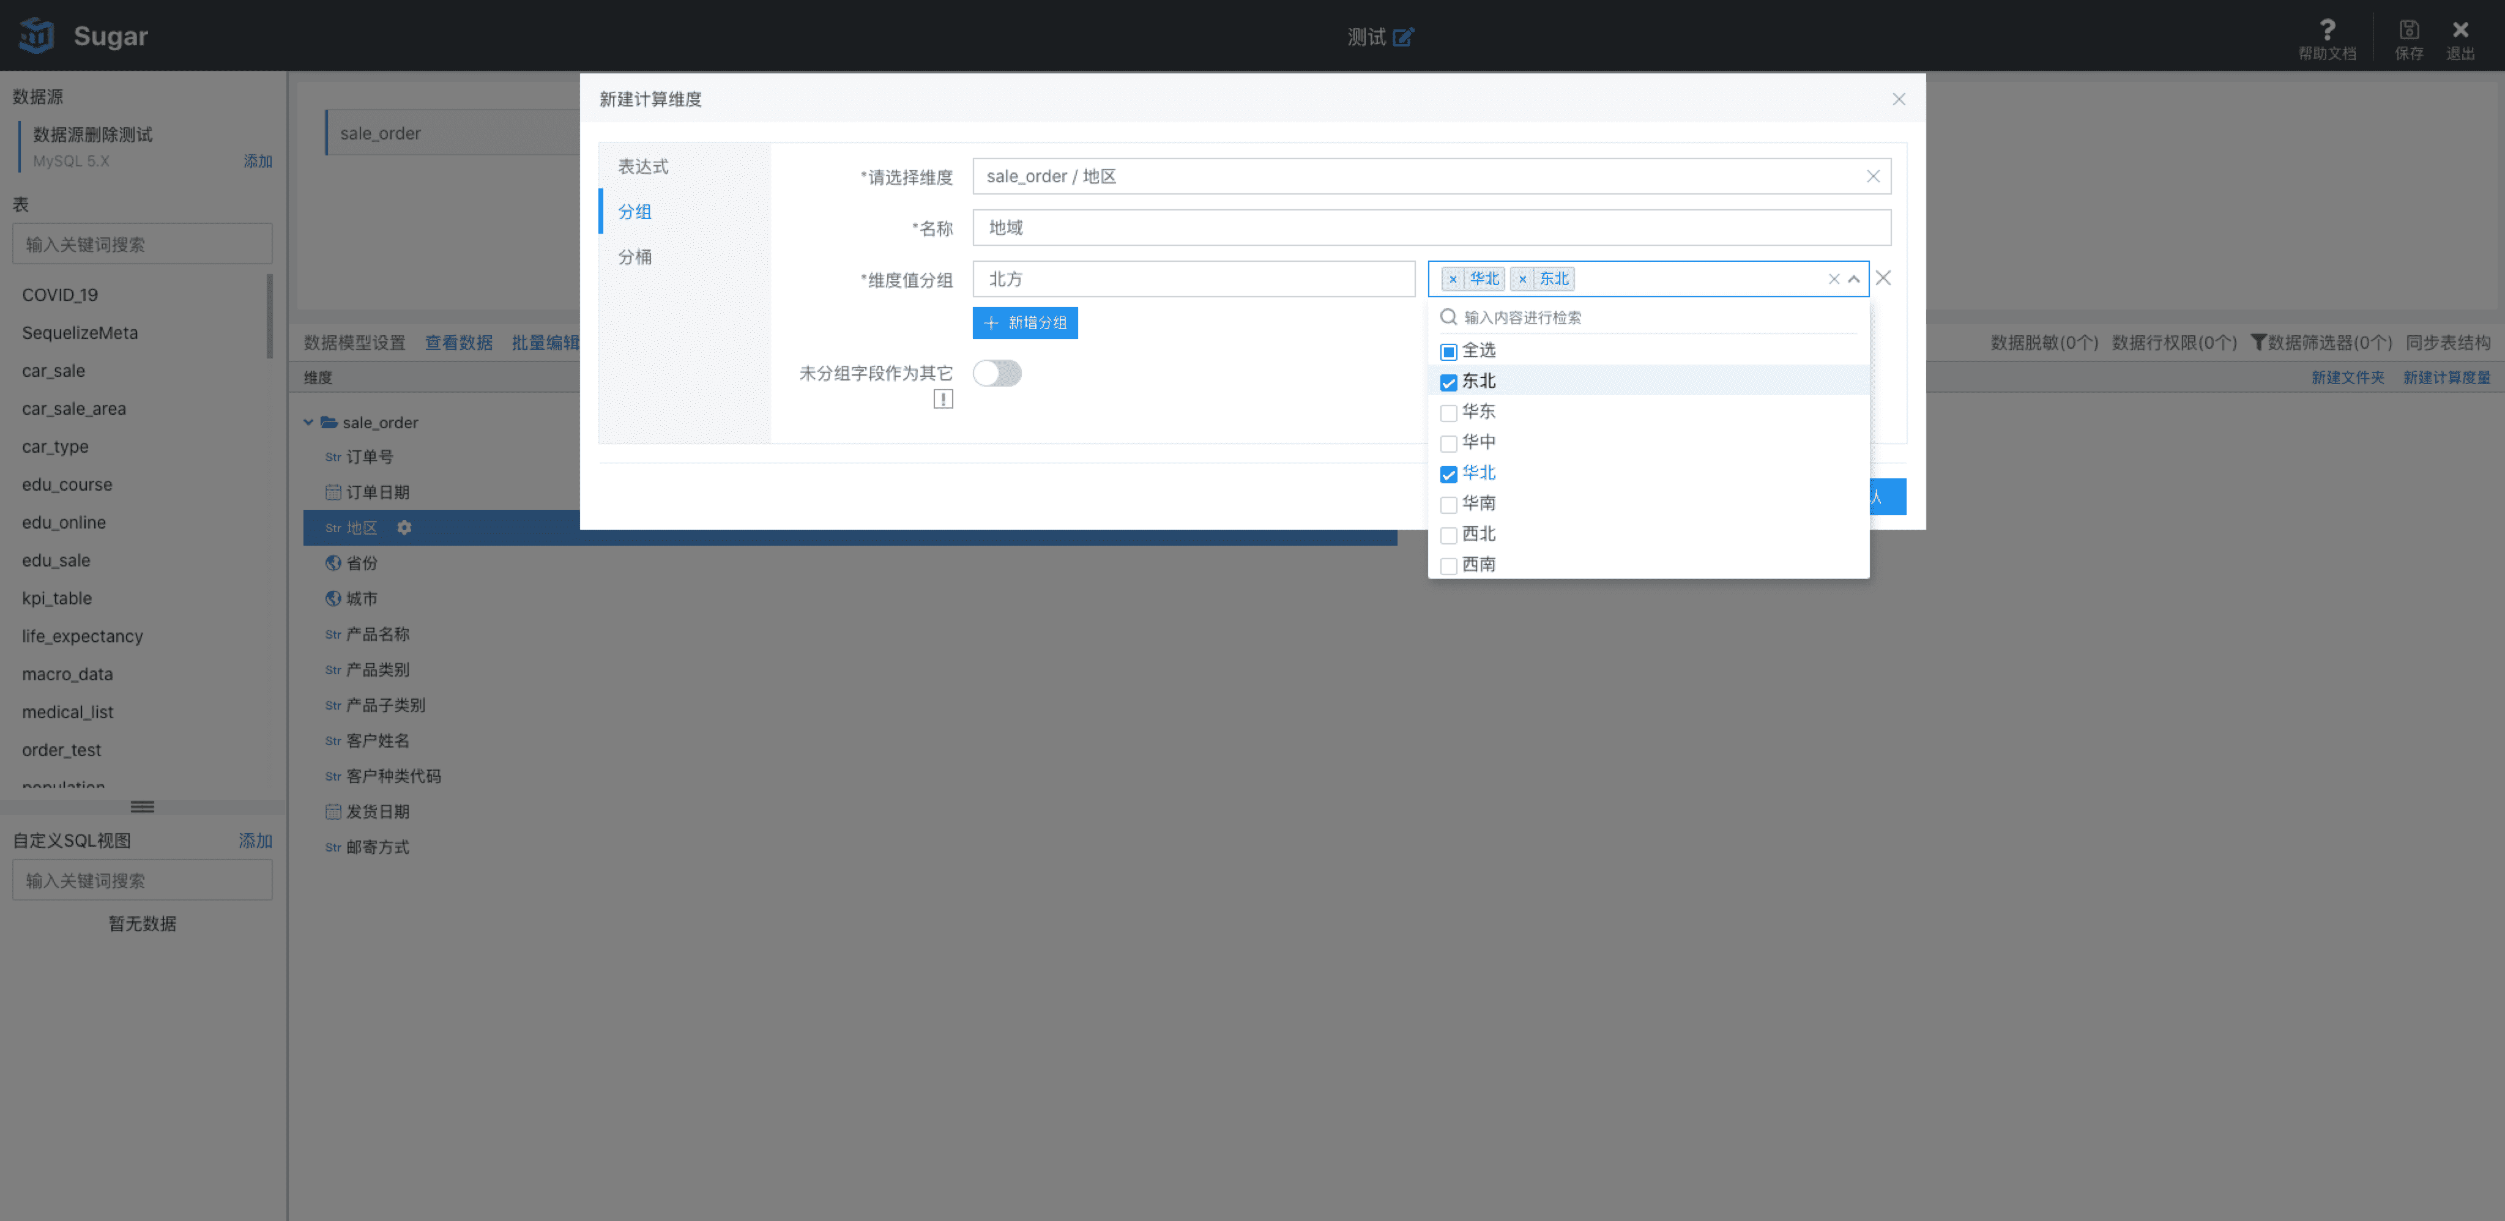Viewport: 2505px width, 1221px height.
Task: Collapse the group values dropdown arrow
Action: click(x=1853, y=279)
